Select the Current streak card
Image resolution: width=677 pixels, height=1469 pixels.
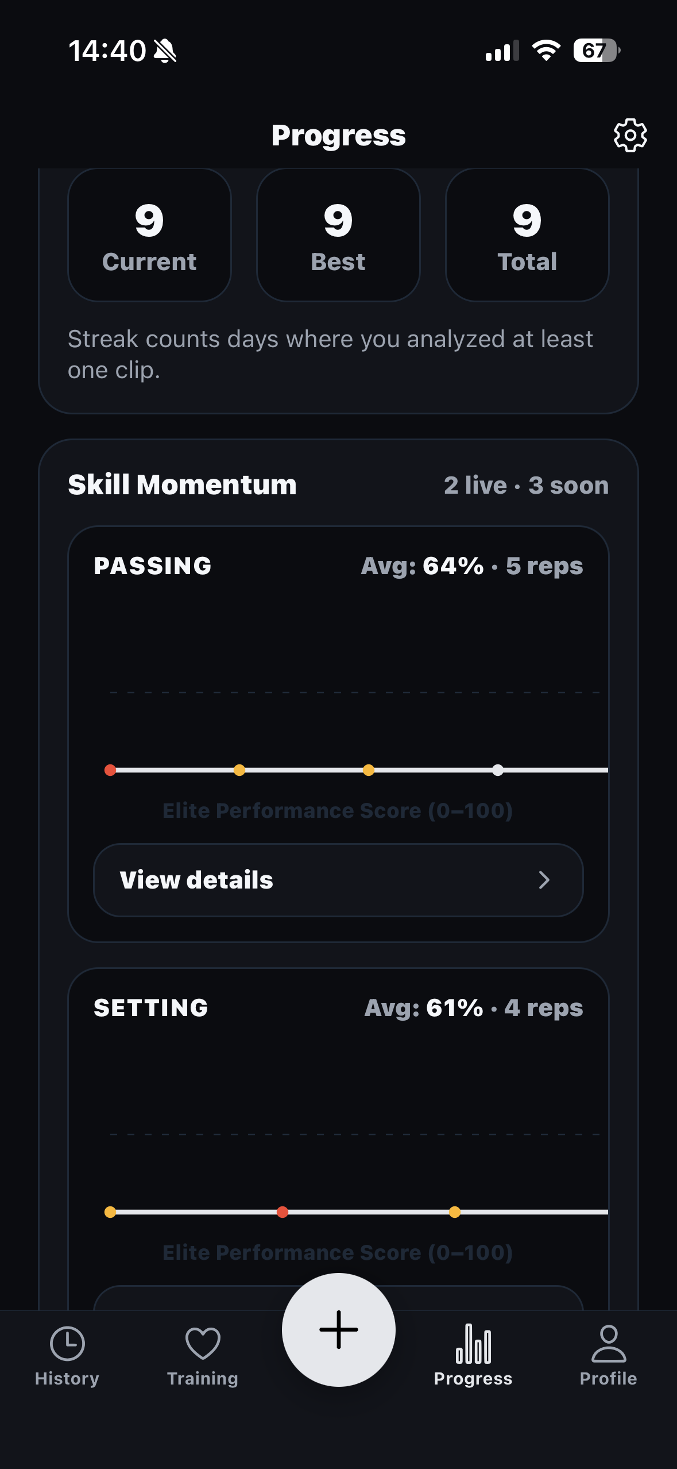click(x=149, y=235)
